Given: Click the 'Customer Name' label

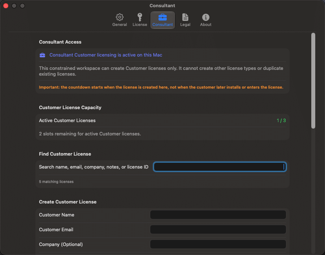Looking at the screenshot, I should point(57,215).
